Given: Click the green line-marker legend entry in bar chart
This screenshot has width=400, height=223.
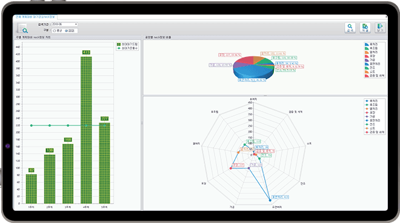Looking at the screenshot, I should tap(127, 48).
